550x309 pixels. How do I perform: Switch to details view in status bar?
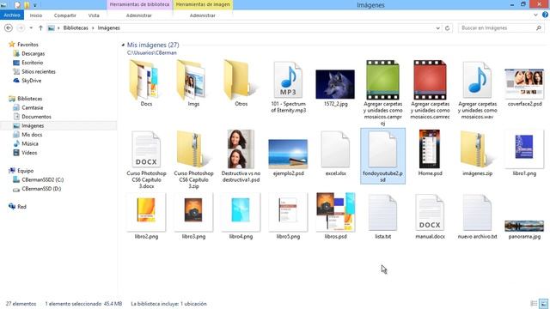click(x=534, y=304)
